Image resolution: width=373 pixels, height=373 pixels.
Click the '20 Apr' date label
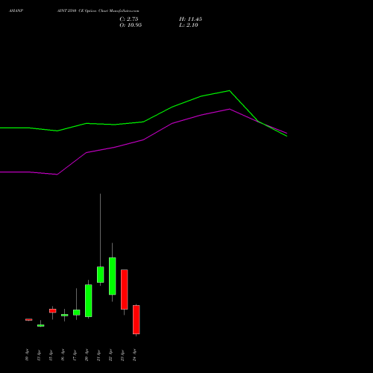87,355
